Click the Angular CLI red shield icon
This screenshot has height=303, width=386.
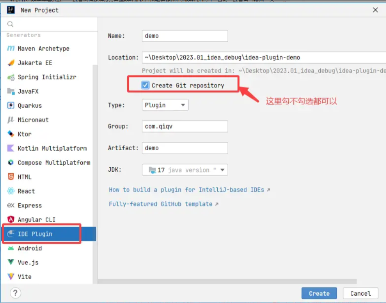coord(11,220)
